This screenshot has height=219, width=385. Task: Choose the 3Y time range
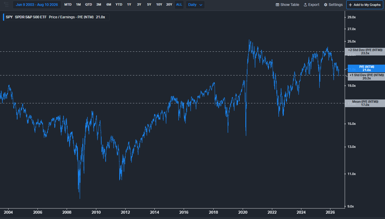pos(139,5)
